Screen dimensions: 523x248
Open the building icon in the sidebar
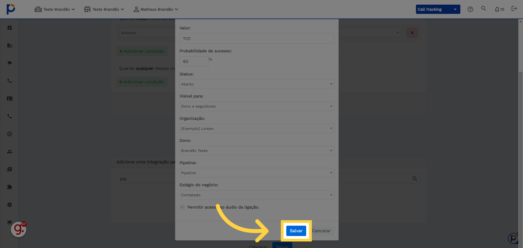tap(10, 45)
